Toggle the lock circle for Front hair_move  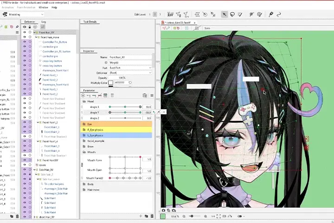click(30, 37)
